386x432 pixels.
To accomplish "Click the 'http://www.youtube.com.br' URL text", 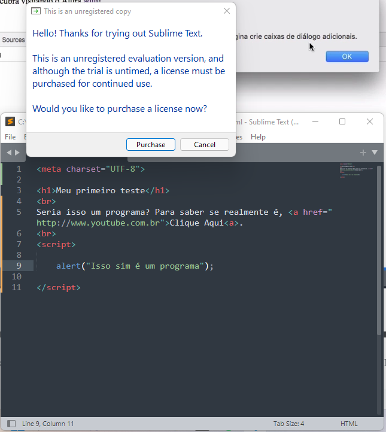I will coord(98,223).
